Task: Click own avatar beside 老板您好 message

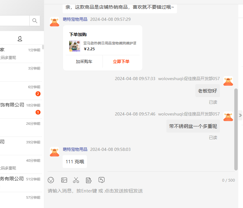Action: 228,81
